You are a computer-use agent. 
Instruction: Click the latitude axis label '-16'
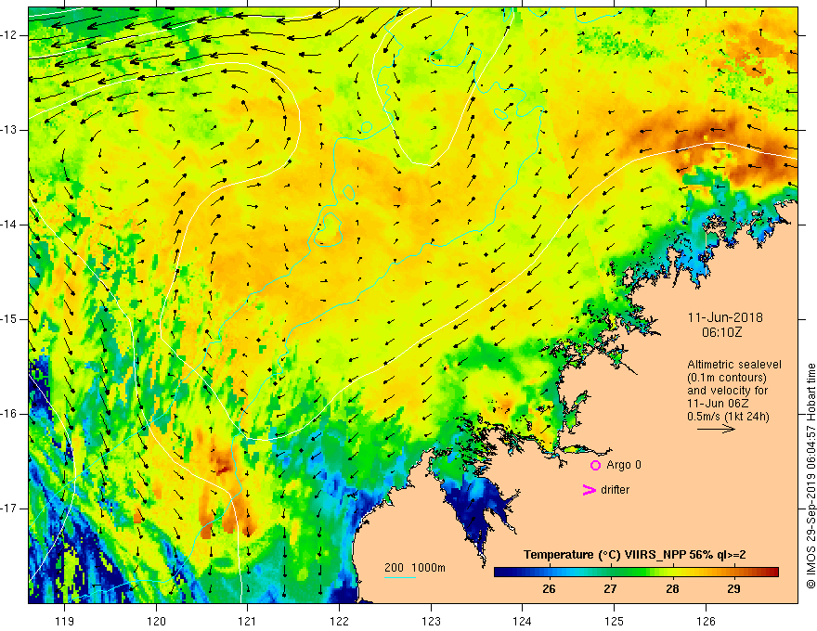pos(10,414)
